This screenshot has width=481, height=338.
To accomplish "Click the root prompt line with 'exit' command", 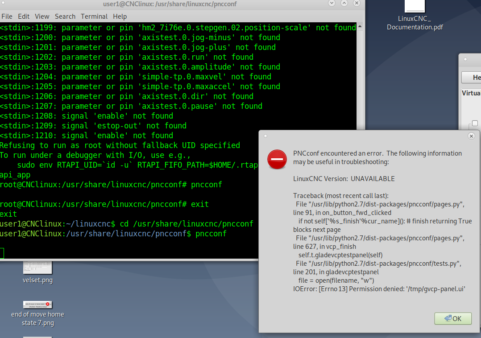I will pyautogui.click(x=104, y=204).
